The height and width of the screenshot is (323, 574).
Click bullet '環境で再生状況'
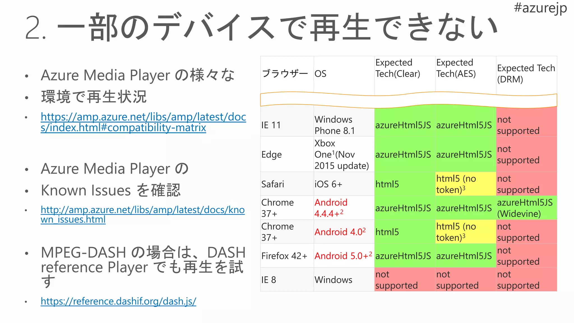pyautogui.click(x=94, y=97)
